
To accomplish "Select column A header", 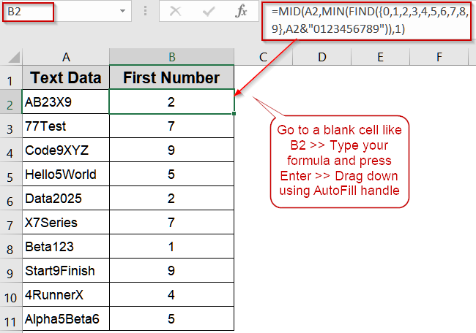I will [x=66, y=57].
